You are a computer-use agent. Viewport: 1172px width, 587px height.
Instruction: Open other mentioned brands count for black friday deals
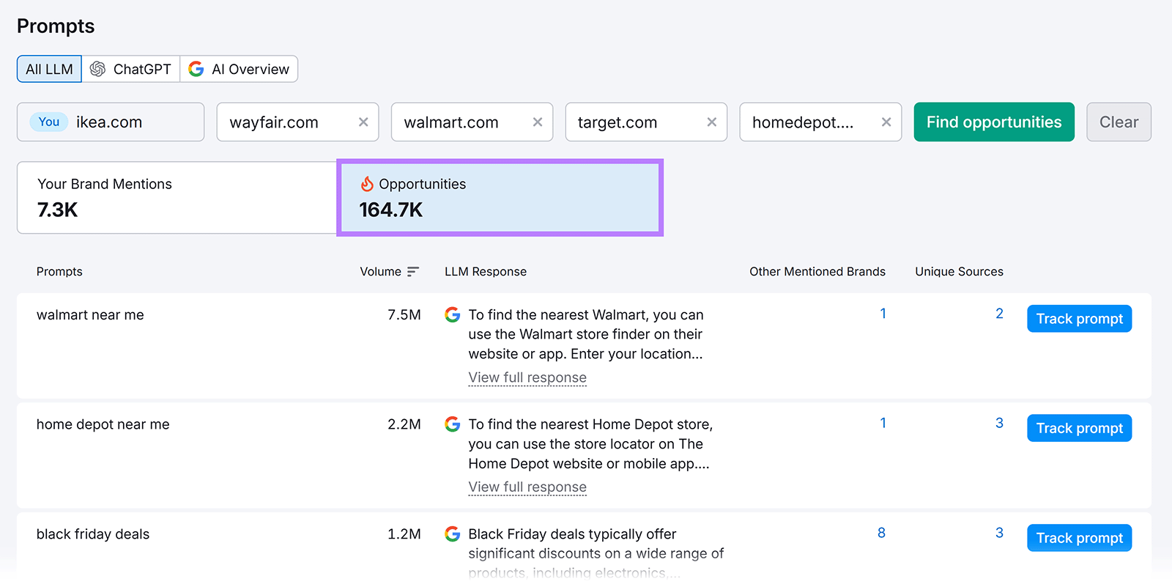(881, 534)
